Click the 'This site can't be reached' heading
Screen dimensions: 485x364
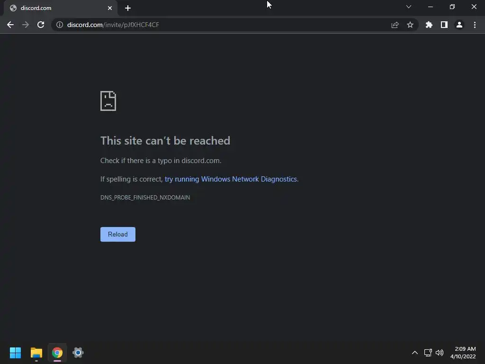coord(165,141)
